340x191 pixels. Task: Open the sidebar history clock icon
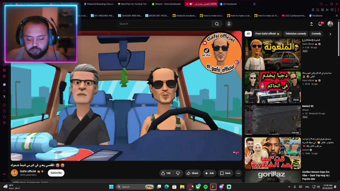4,111
